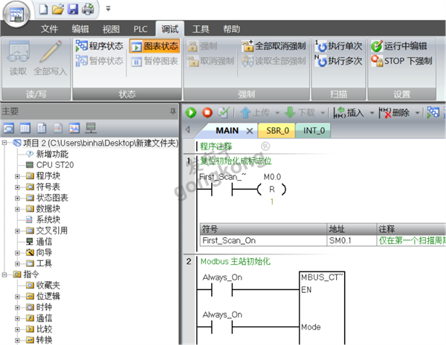The image size is (446, 345).
Task: Click the Print icon in quick access toolbar
Action: point(88,9)
